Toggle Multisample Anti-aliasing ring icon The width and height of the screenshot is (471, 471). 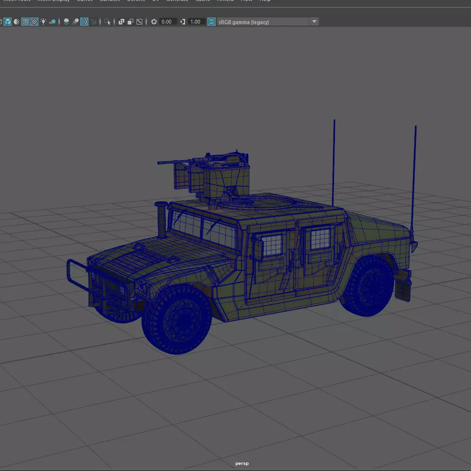point(84,22)
